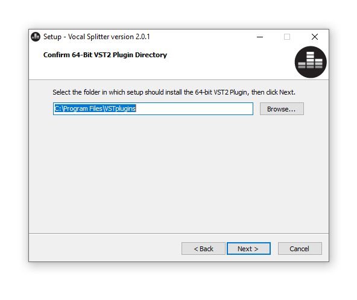Click the empty footer area left of Back
The width and height of the screenshot is (357, 300).
pos(105,248)
